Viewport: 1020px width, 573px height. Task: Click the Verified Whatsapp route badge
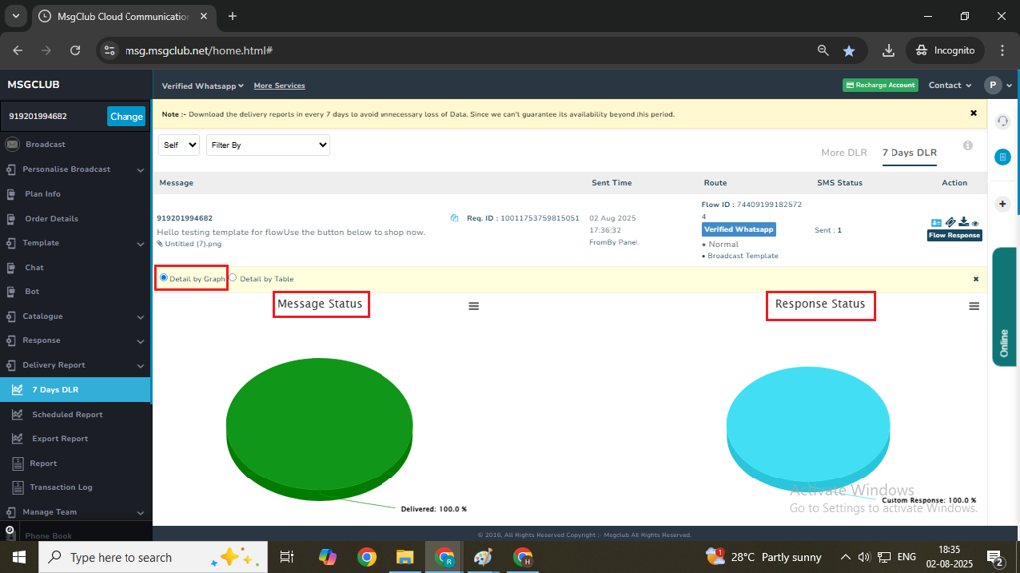click(x=738, y=230)
